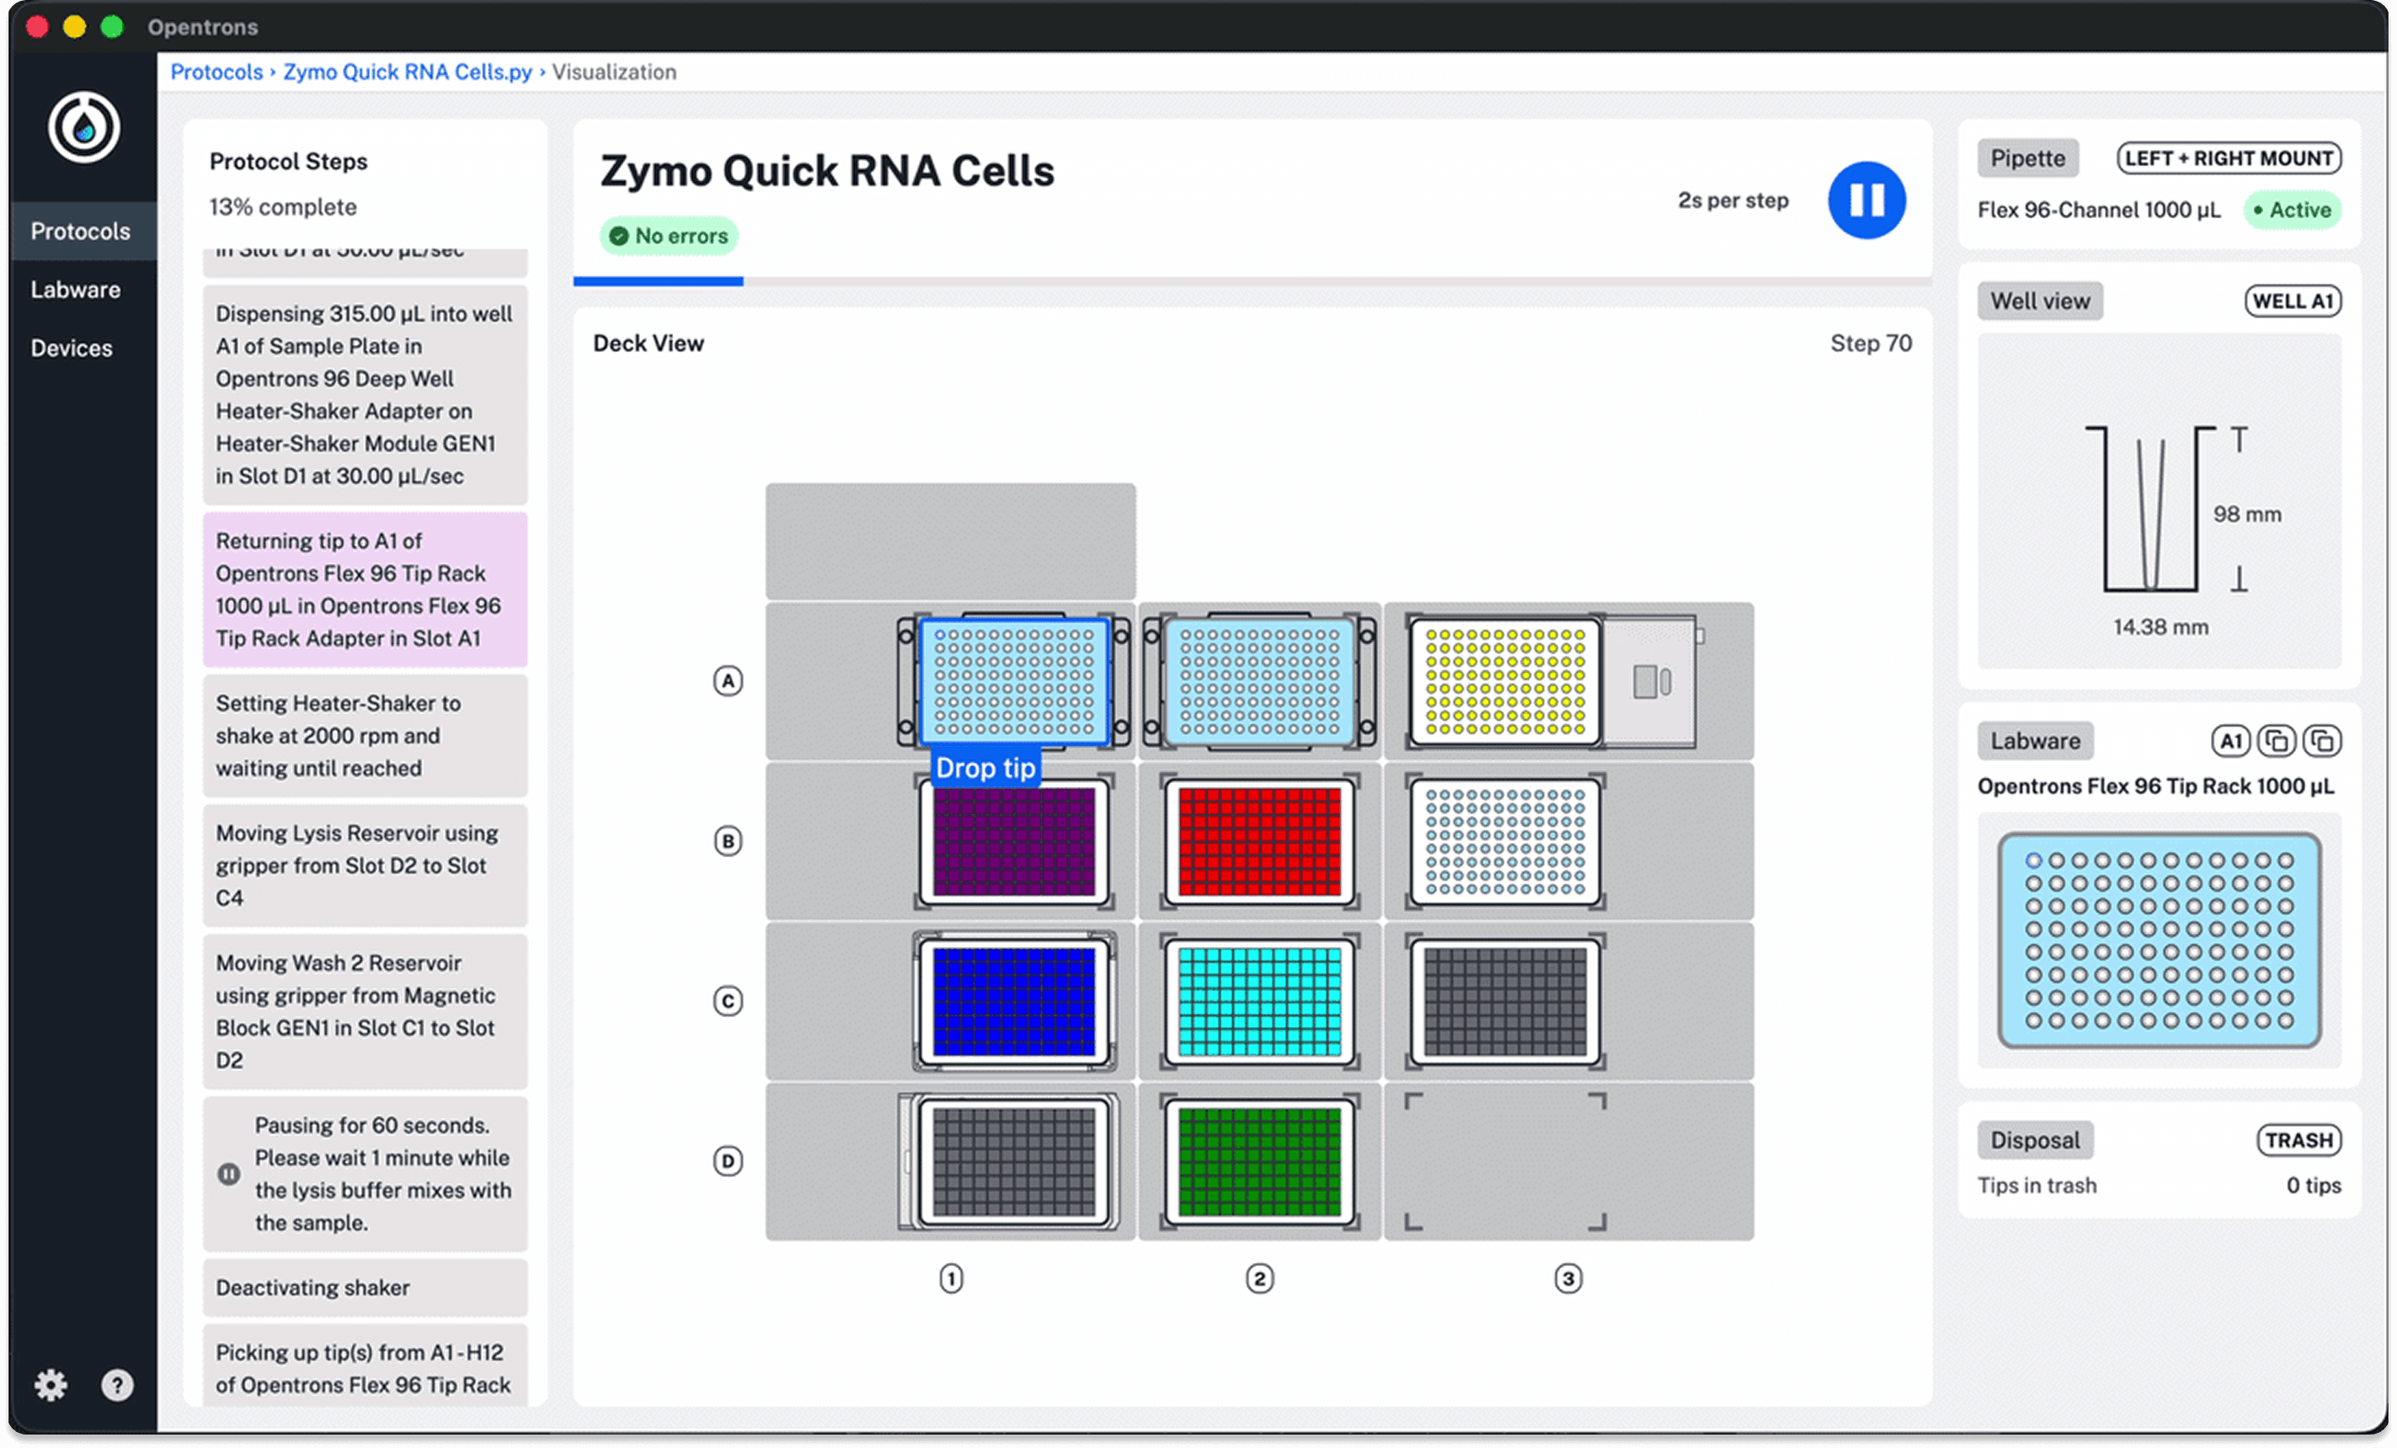This screenshot has height=1448, width=2397.
Task: Open the help question mark icon
Action: click(117, 1384)
